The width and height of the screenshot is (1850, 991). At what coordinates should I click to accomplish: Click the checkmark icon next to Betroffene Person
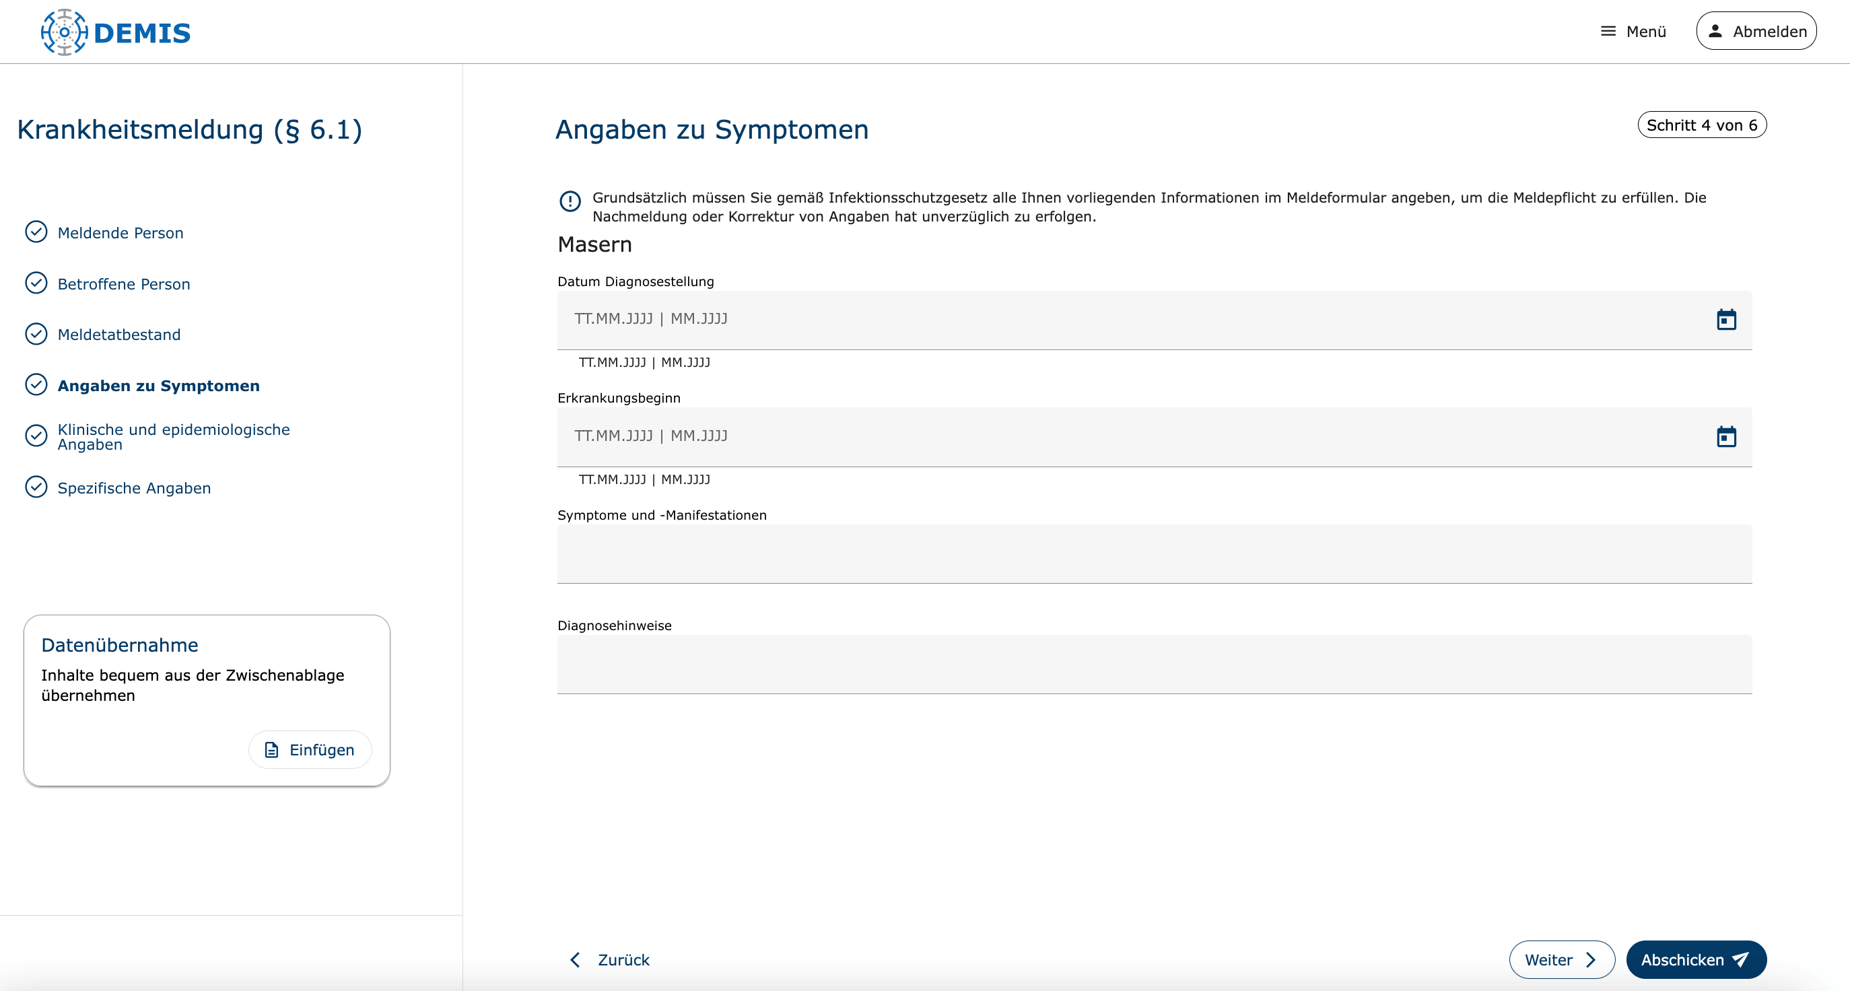click(36, 283)
